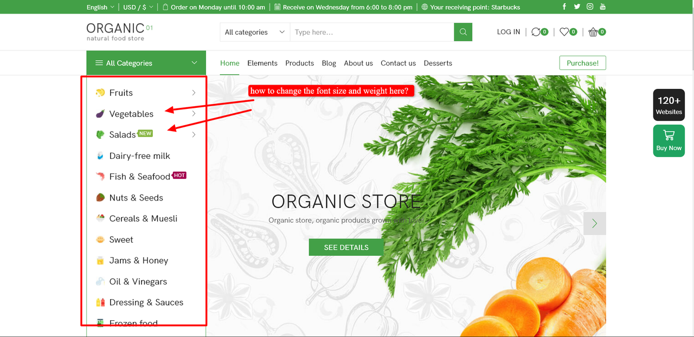Click the Cereals & Muesli bowl icon
This screenshot has width=694, height=337.
pos(100,218)
